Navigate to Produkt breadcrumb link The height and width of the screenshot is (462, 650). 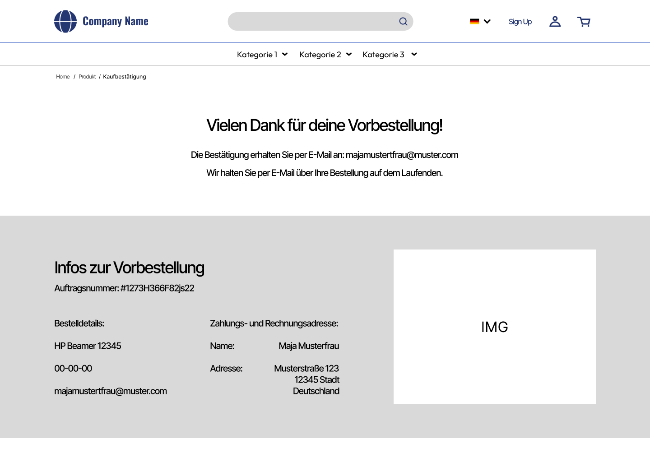pos(87,77)
